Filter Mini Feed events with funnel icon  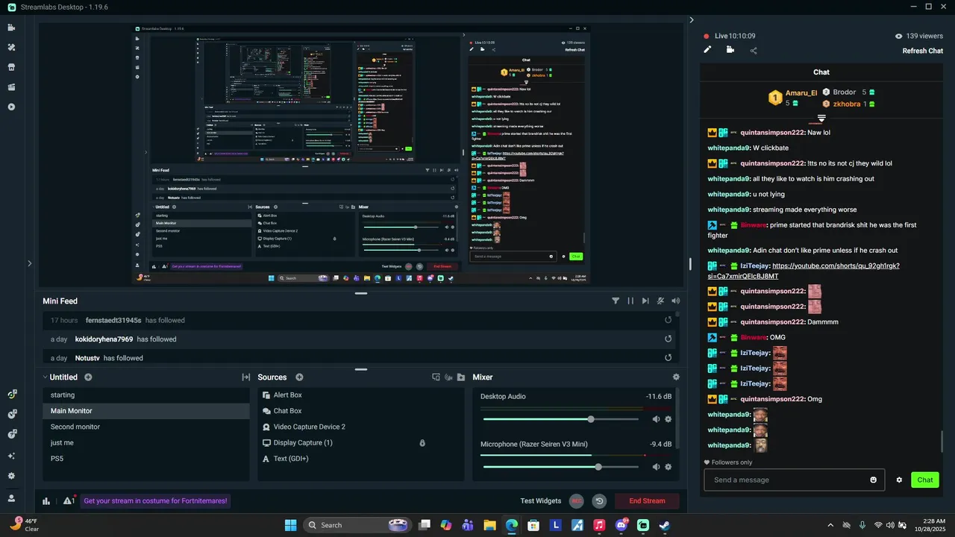point(616,301)
